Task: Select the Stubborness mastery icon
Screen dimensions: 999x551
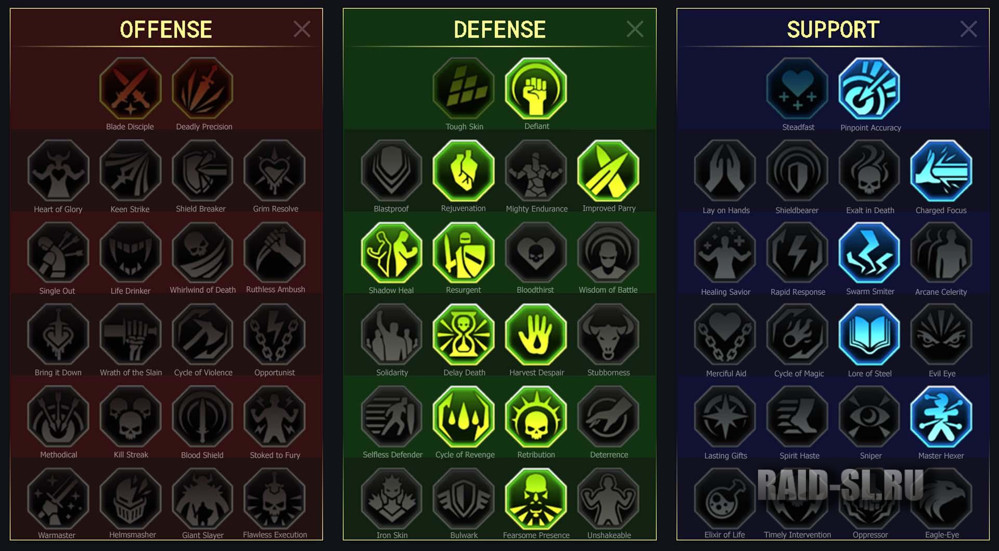Action: [608, 335]
